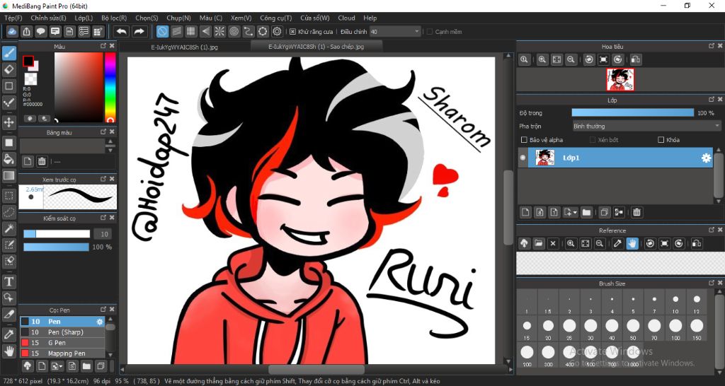
Task: Select the Lasso tool
Action: point(8,212)
